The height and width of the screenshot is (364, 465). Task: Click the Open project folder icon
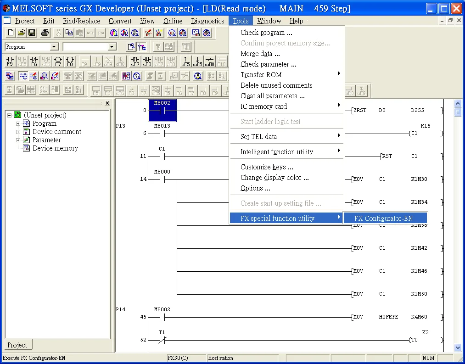pos(22,33)
